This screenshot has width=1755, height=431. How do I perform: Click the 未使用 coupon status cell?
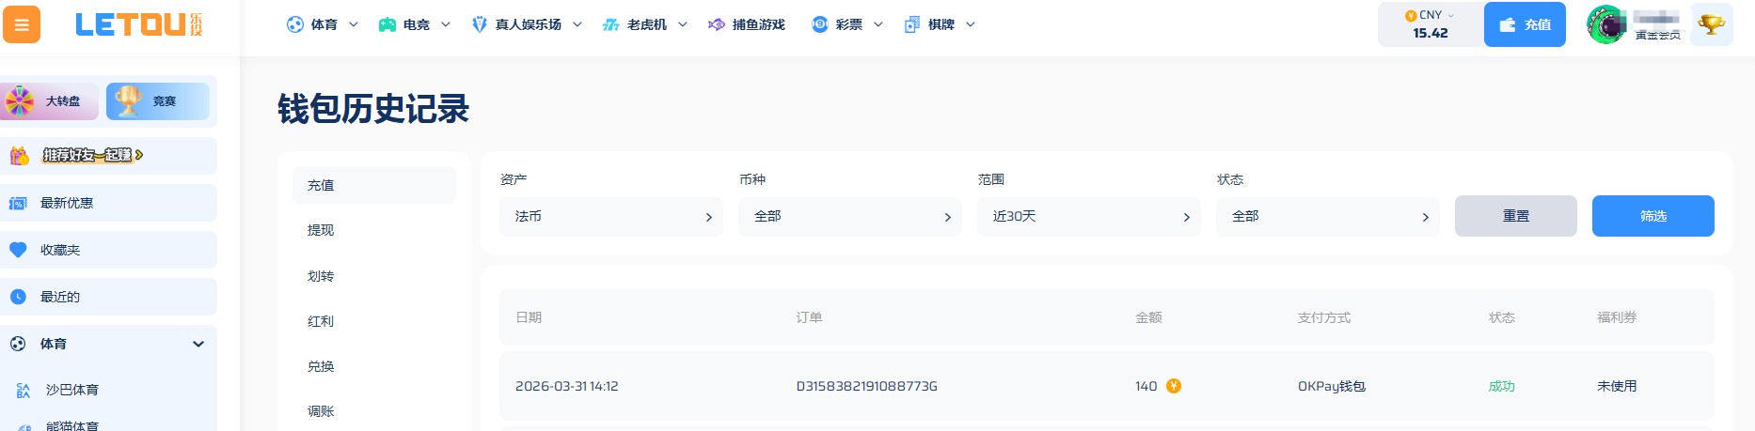tap(1617, 386)
